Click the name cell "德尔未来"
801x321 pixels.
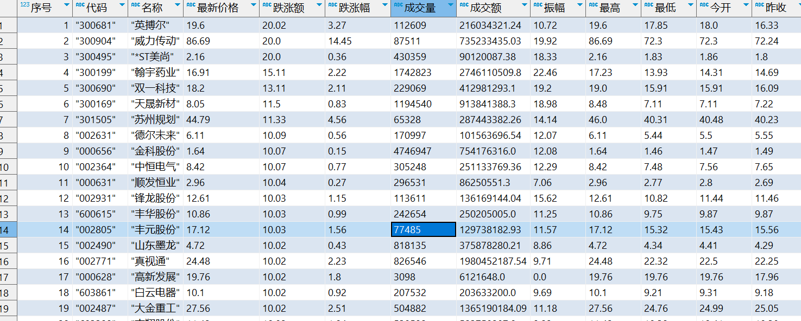pyautogui.click(x=156, y=136)
